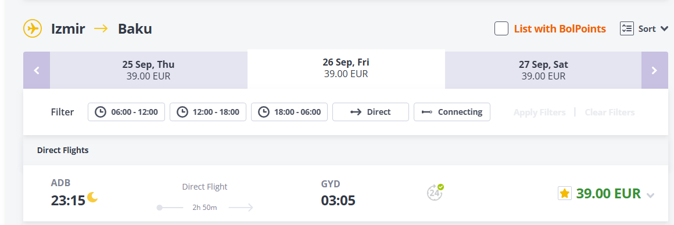This screenshot has width=674, height=225.
Task: Expand the 39.00 EUR fare details chevron
Action: [x=650, y=195]
